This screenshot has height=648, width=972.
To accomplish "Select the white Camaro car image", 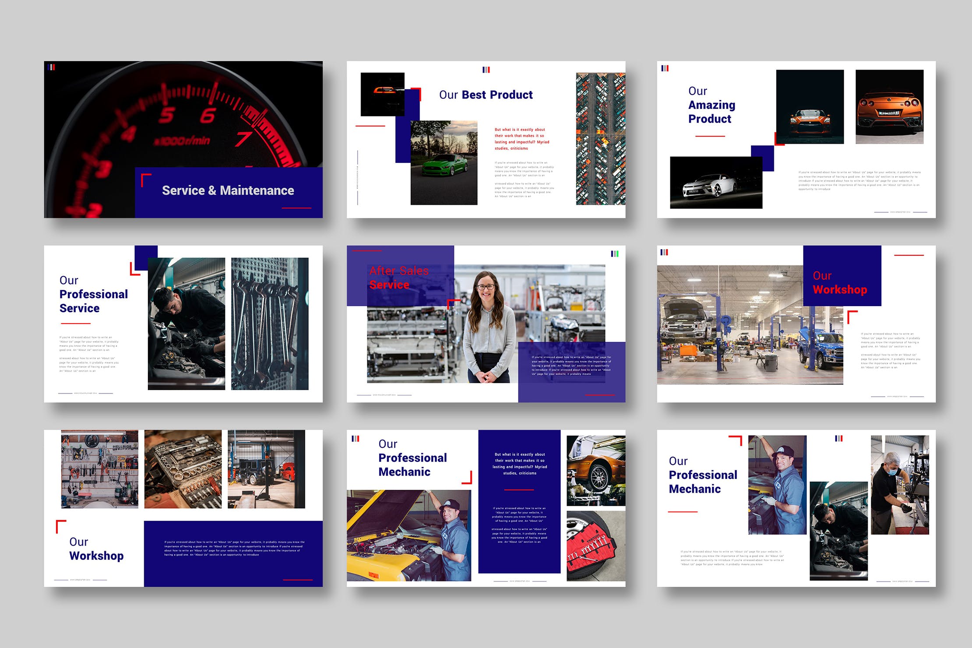I will point(715,183).
